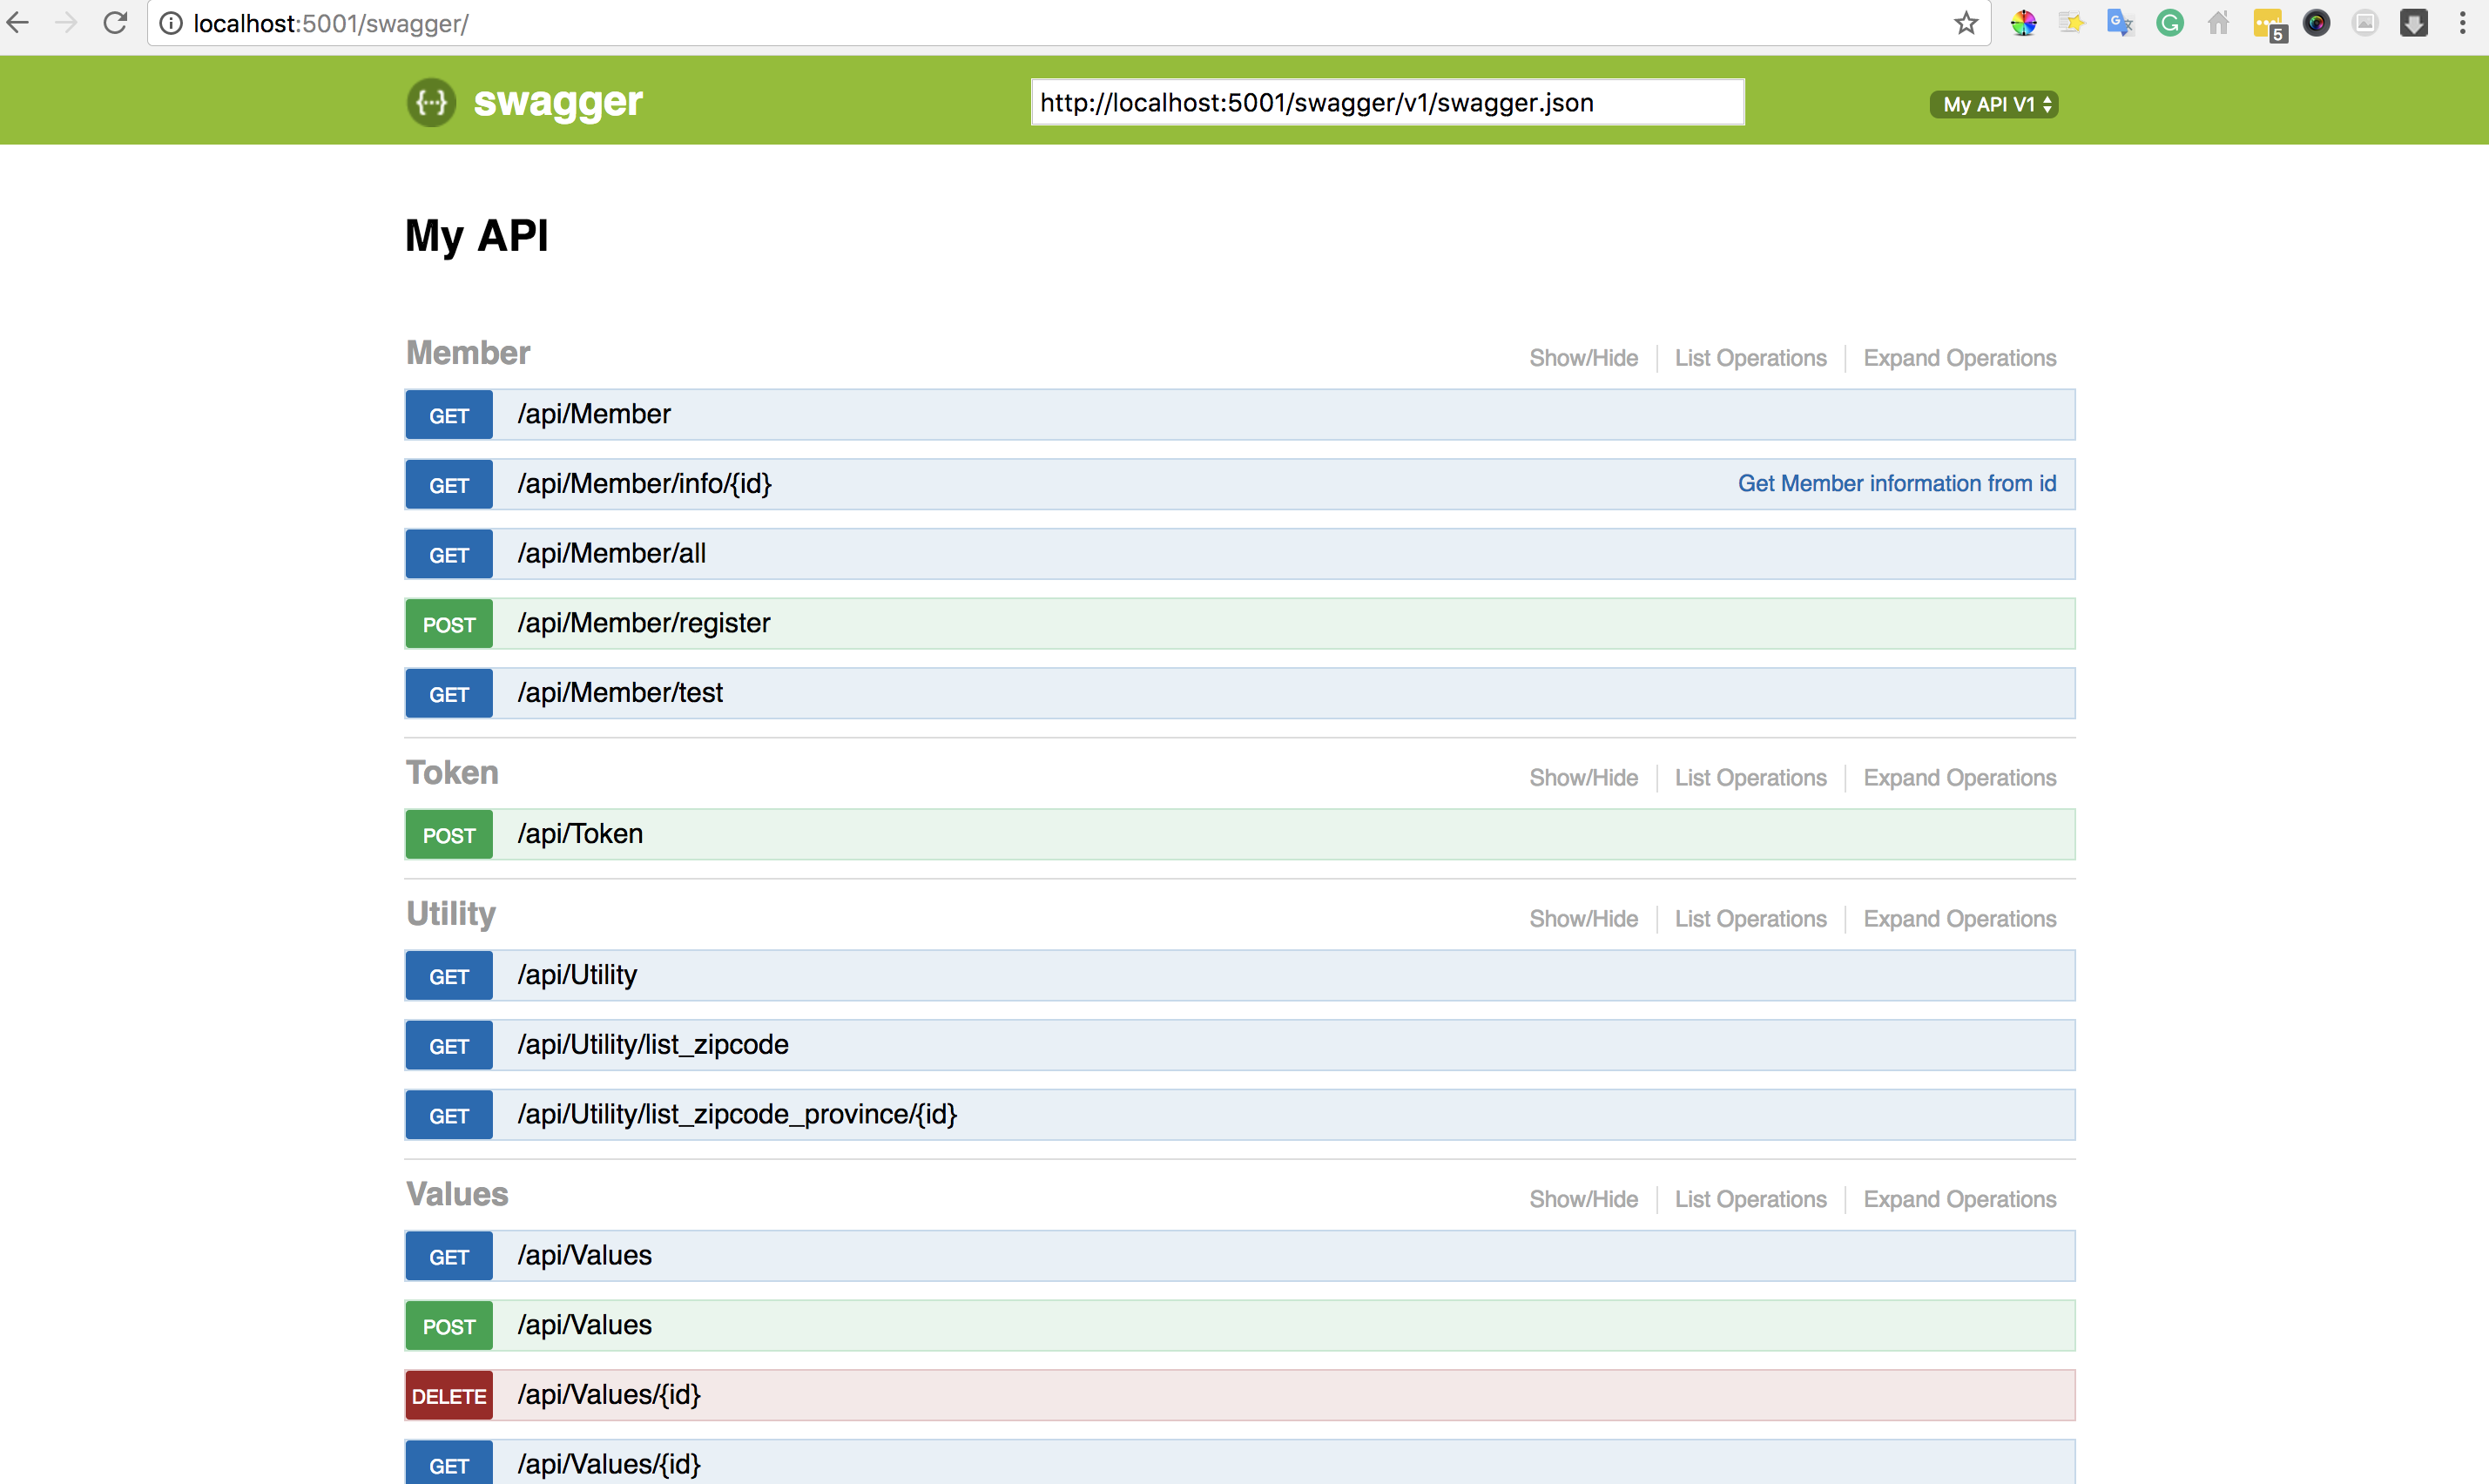
Task: Expand the /api/Member/register endpoint path
Action: pyautogui.click(x=643, y=623)
